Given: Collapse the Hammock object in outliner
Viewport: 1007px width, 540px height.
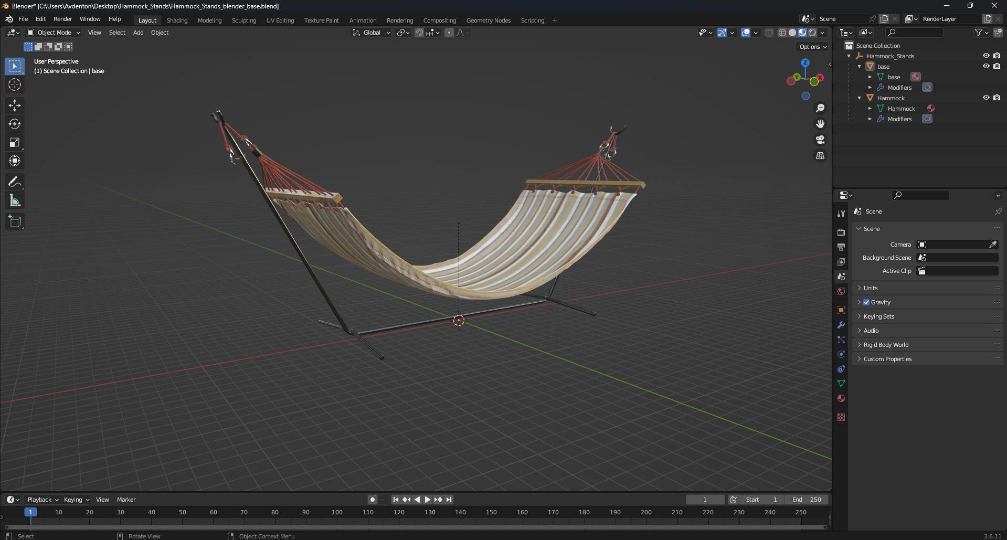Looking at the screenshot, I should 859,98.
